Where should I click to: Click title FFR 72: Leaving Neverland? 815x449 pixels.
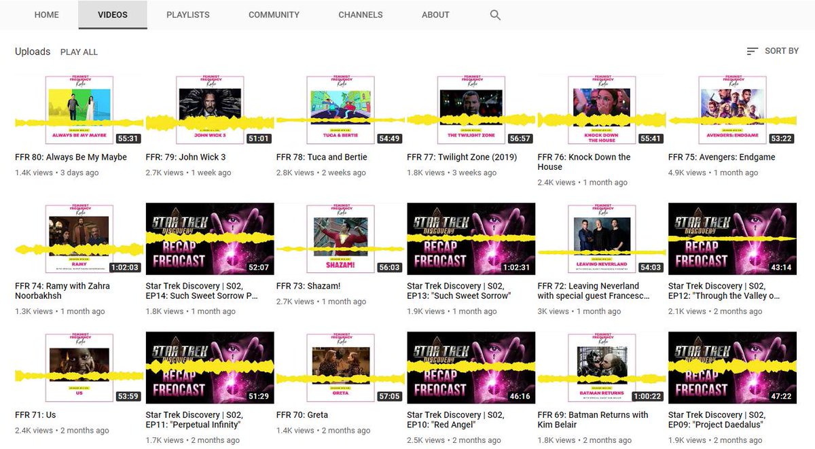[x=594, y=291]
